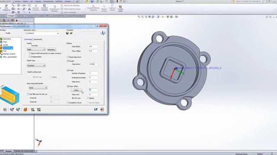The image size is (277, 155).
Task: Click the Edit Appearance sphere icon
Action: pyautogui.click(x=167, y=17)
